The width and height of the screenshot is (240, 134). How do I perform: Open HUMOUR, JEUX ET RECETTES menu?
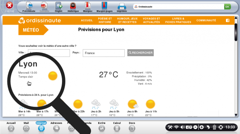(127, 21)
